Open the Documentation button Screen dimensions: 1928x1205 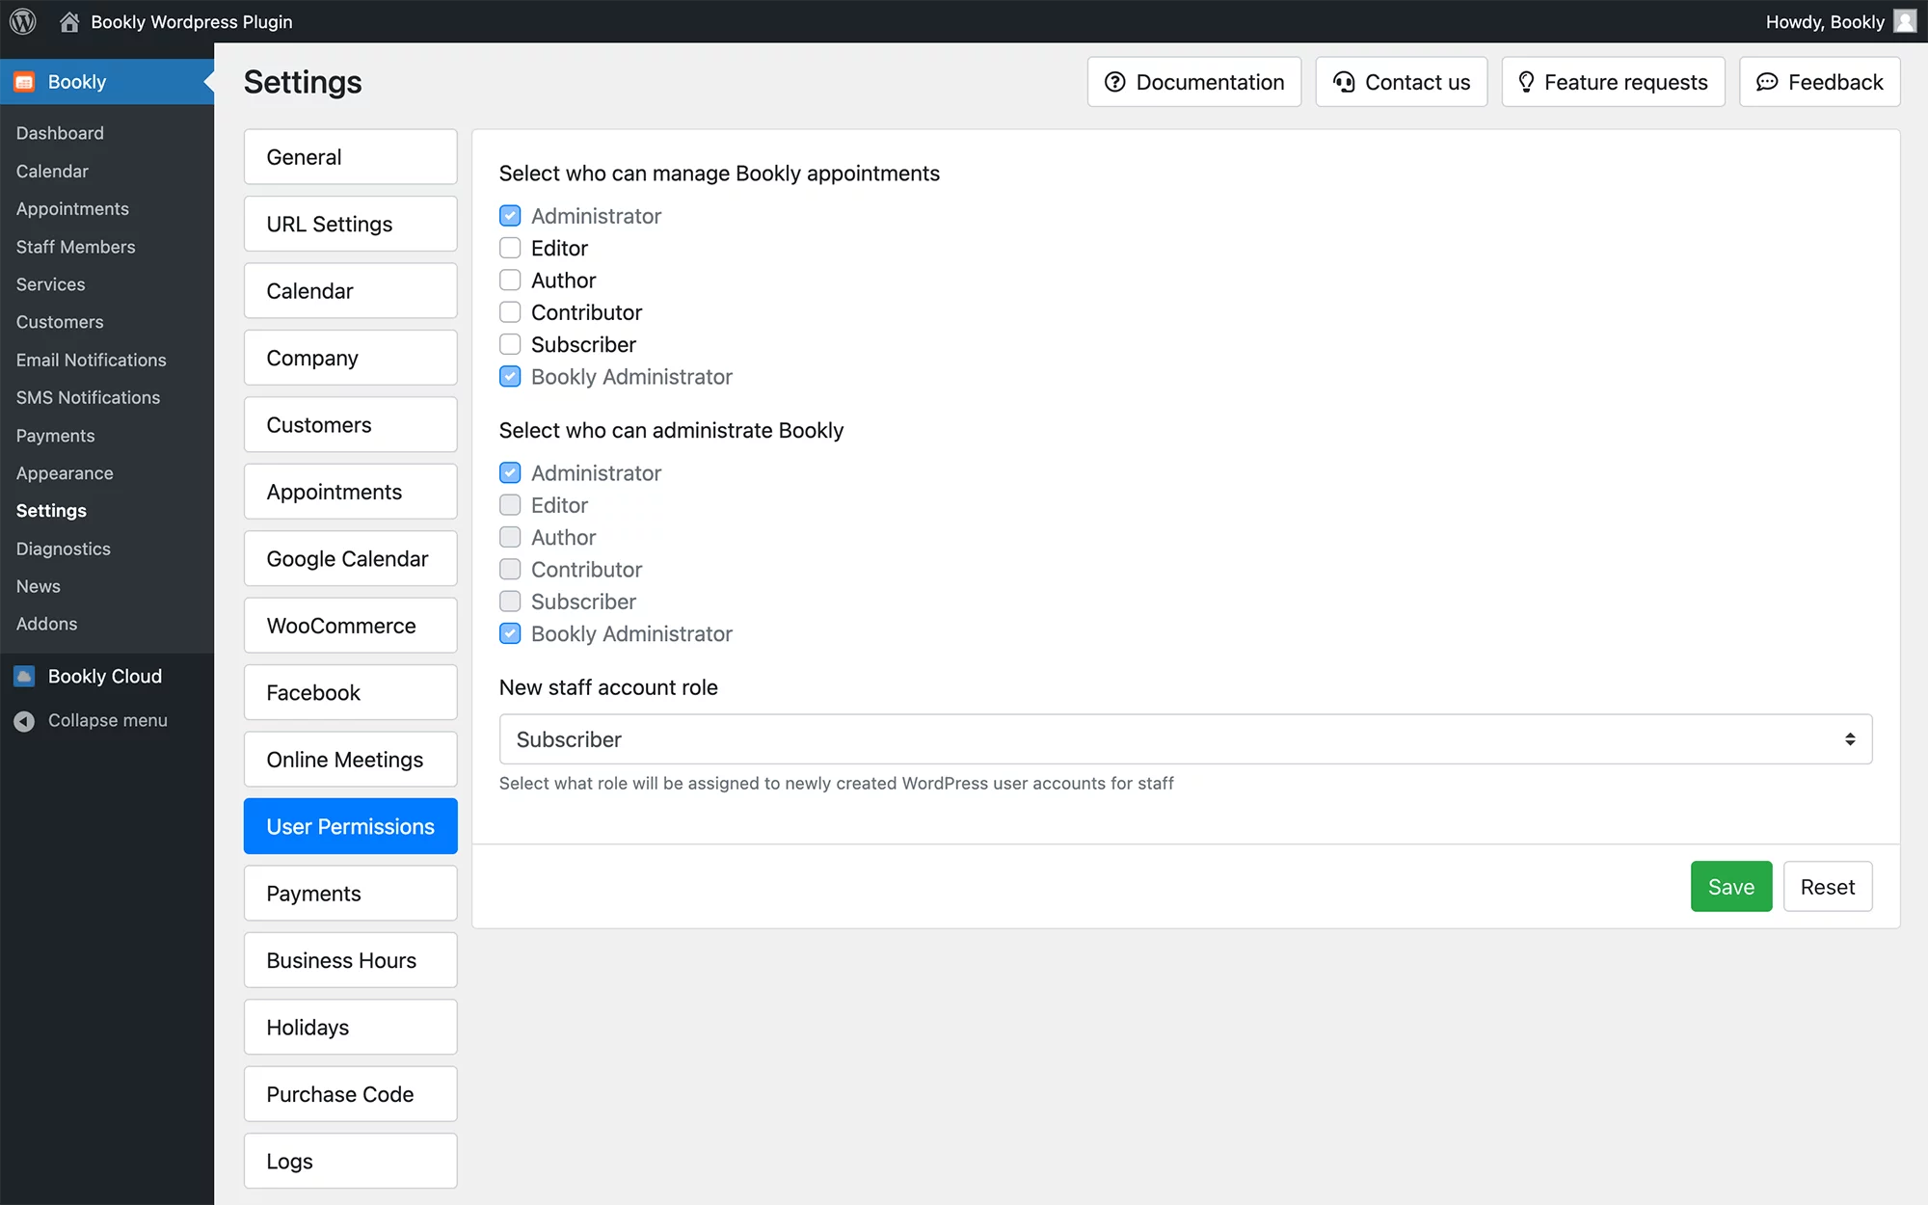[x=1194, y=82]
